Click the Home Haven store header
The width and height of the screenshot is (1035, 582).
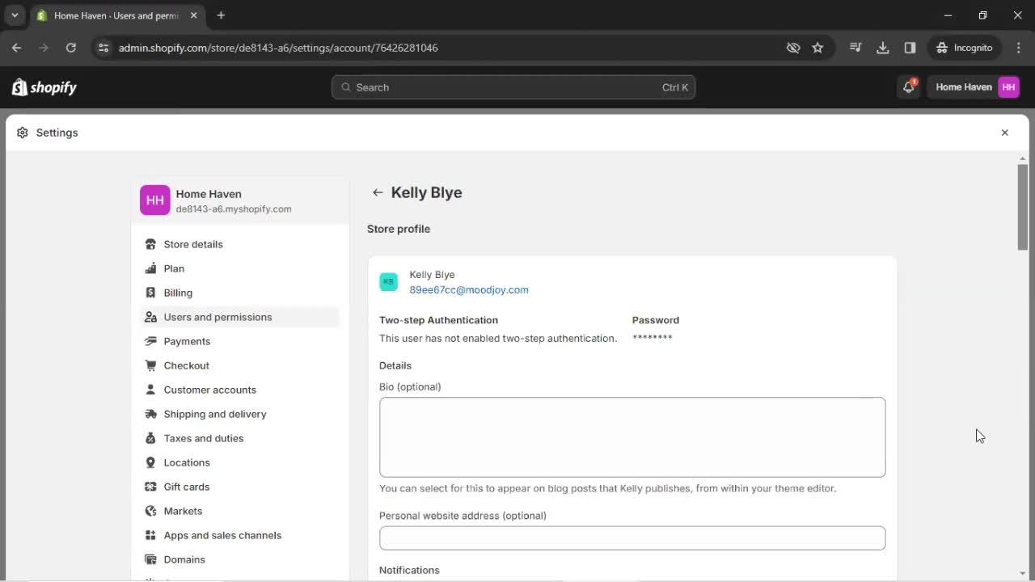240,200
